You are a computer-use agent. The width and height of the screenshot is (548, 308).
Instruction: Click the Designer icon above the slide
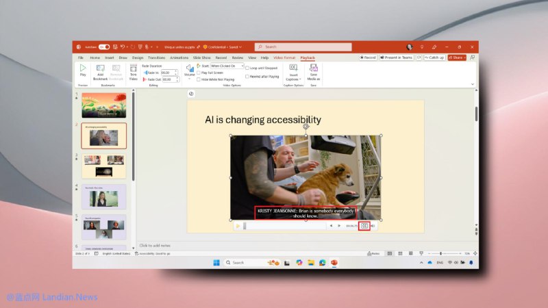(x=191, y=94)
